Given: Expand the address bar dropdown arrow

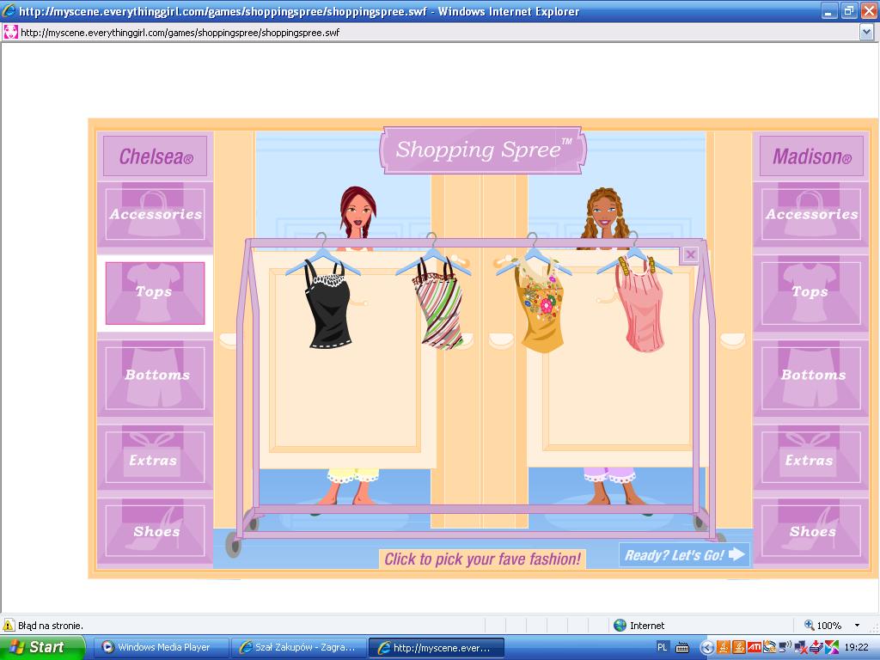Looking at the screenshot, I should (866, 33).
